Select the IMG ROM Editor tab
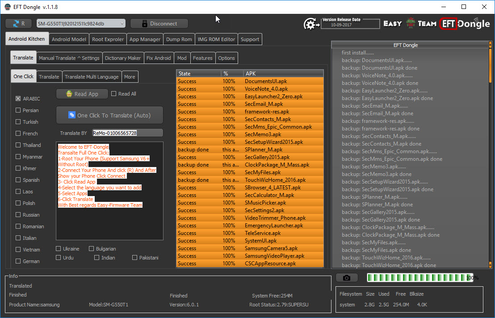This screenshot has height=318, width=495. pyautogui.click(x=216, y=39)
